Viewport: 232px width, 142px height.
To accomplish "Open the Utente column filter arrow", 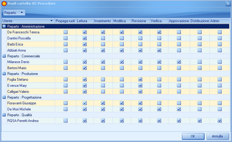I will (51, 21).
